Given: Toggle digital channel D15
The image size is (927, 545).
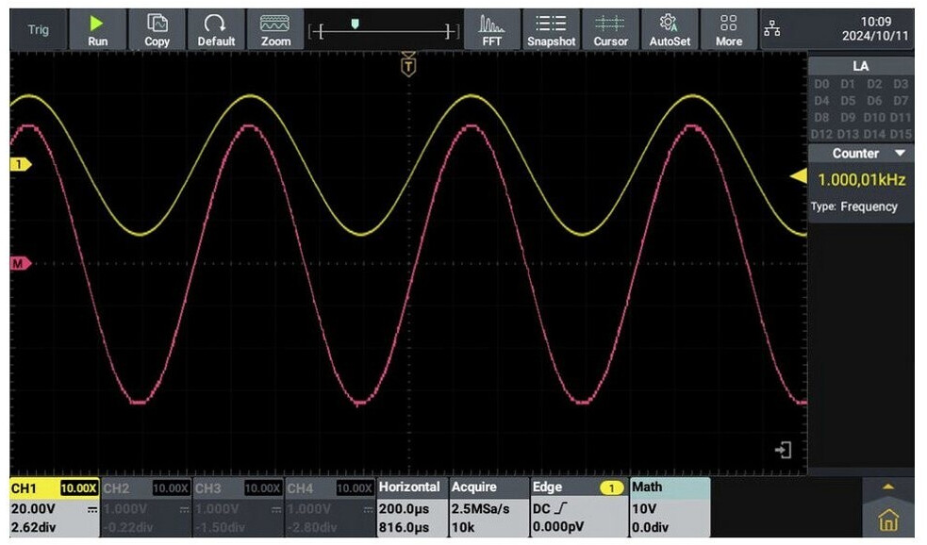Looking at the screenshot, I should [x=901, y=134].
